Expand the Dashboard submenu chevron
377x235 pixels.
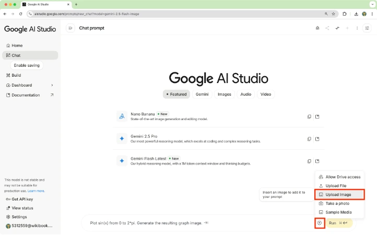pos(52,85)
